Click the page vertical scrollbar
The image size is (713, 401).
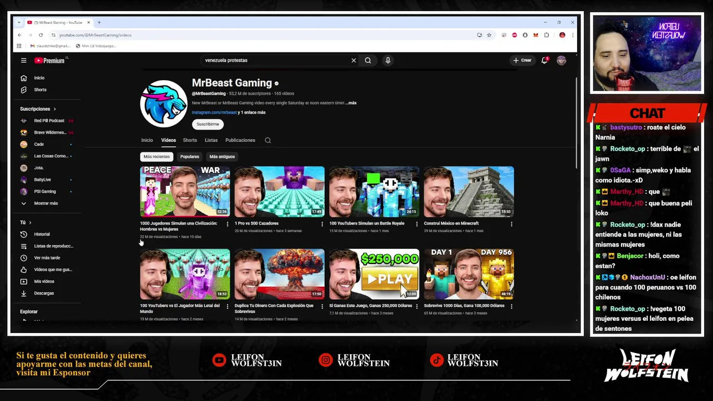(x=575, y=123)
